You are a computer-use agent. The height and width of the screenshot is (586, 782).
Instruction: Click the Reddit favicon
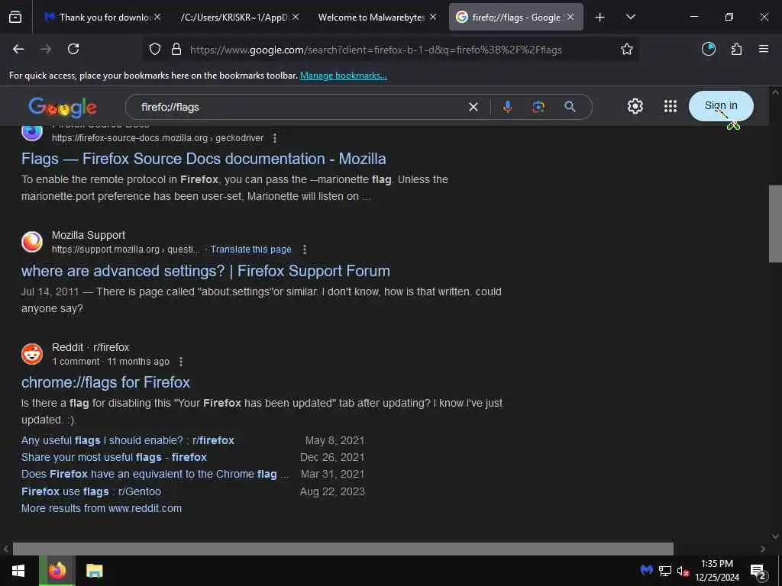coord(32,354)
